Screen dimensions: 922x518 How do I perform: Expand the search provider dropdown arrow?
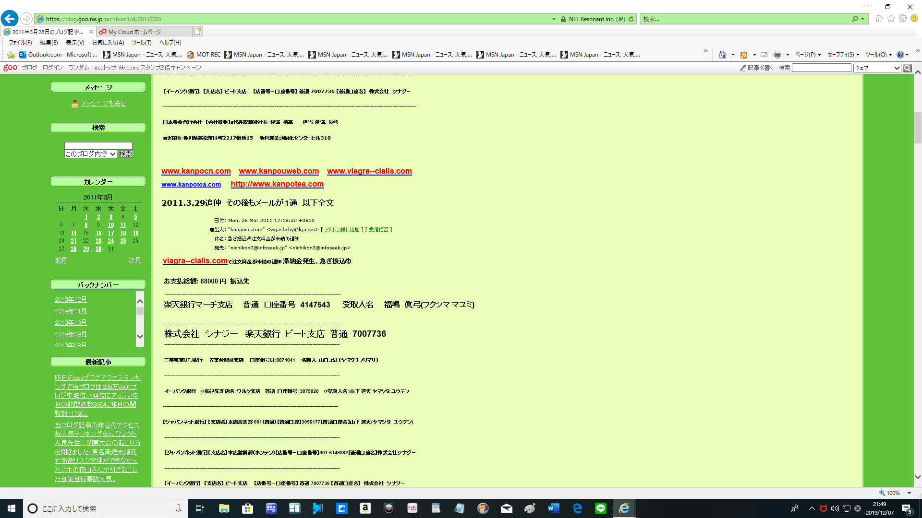coord(863,19)
